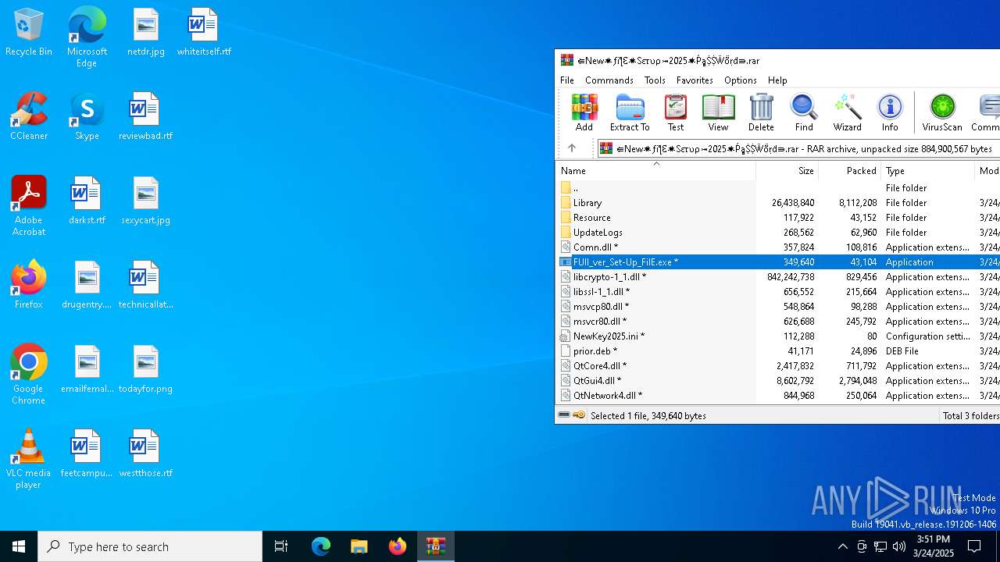Image resolution: width=1000 pixels, height=562 pixels.
Task: Select libssl-1_1.dll file
Action: (x=777, y=292)
